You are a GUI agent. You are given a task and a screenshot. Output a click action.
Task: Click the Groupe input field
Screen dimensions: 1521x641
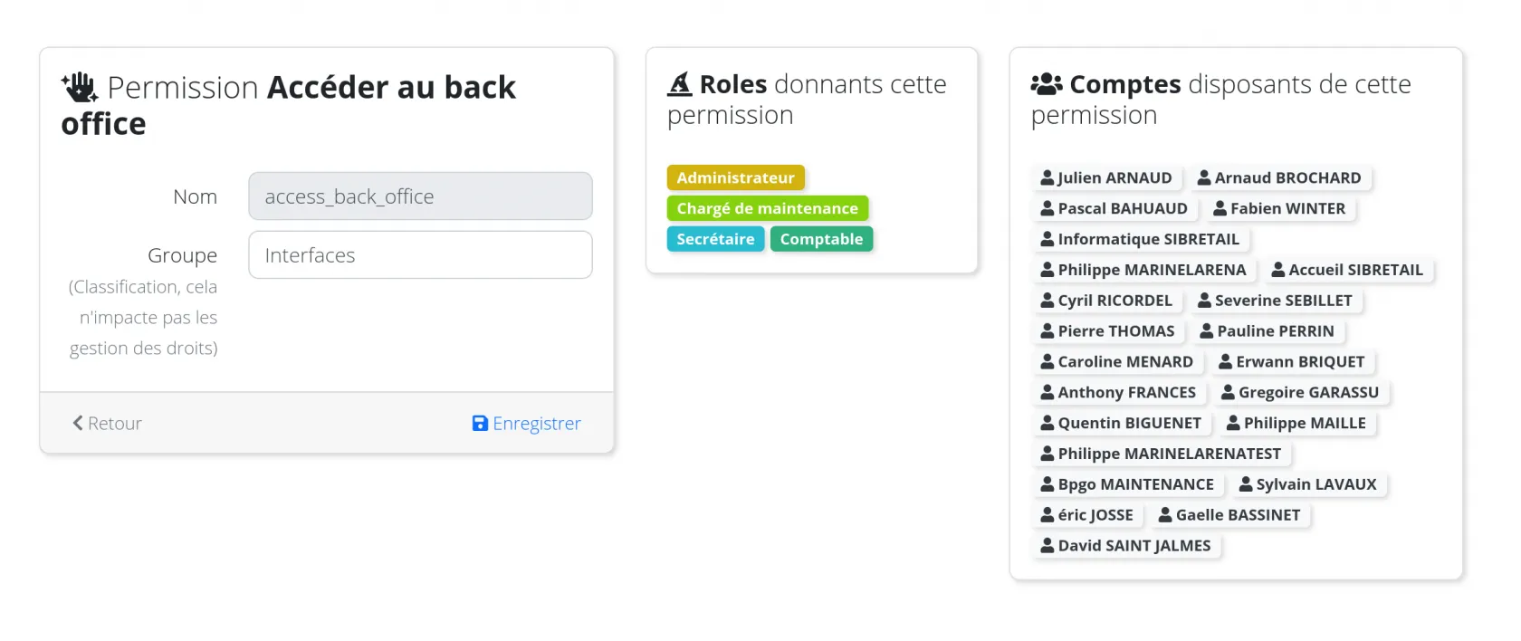click(x=420, y=255)
